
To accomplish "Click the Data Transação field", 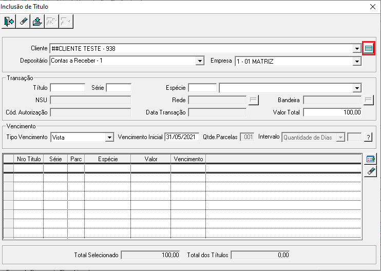I will point(217,112).
